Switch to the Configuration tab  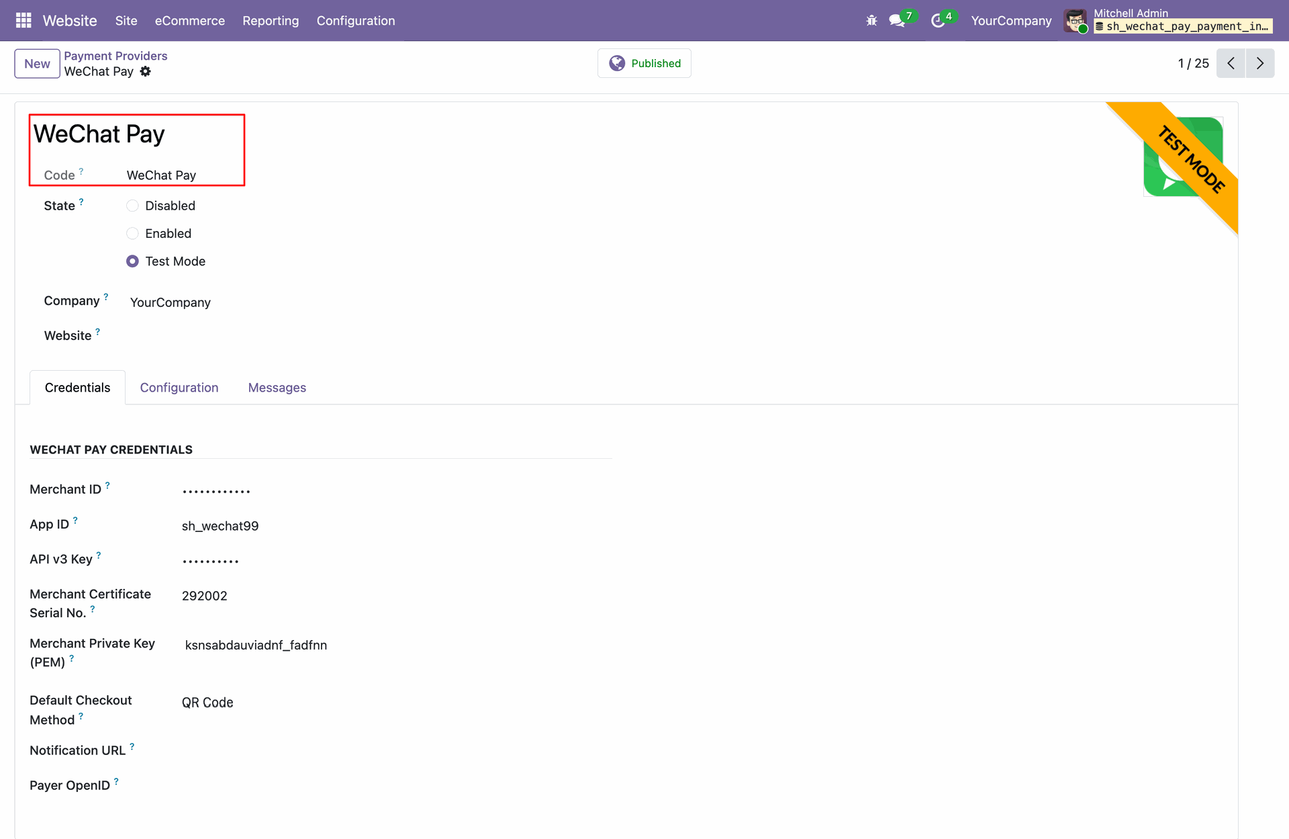pos(179,388)
